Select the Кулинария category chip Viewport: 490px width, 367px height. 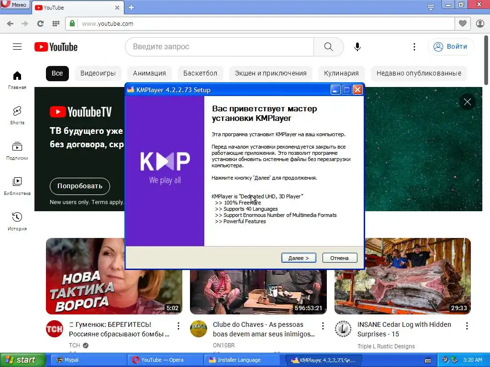[341, 73]
